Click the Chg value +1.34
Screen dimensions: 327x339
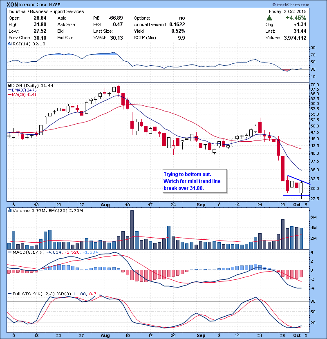300,25
